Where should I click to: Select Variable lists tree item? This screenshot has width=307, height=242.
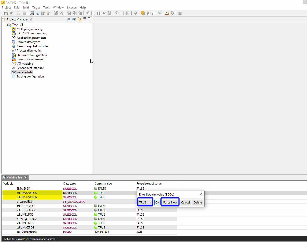click(x=24, y=72)
